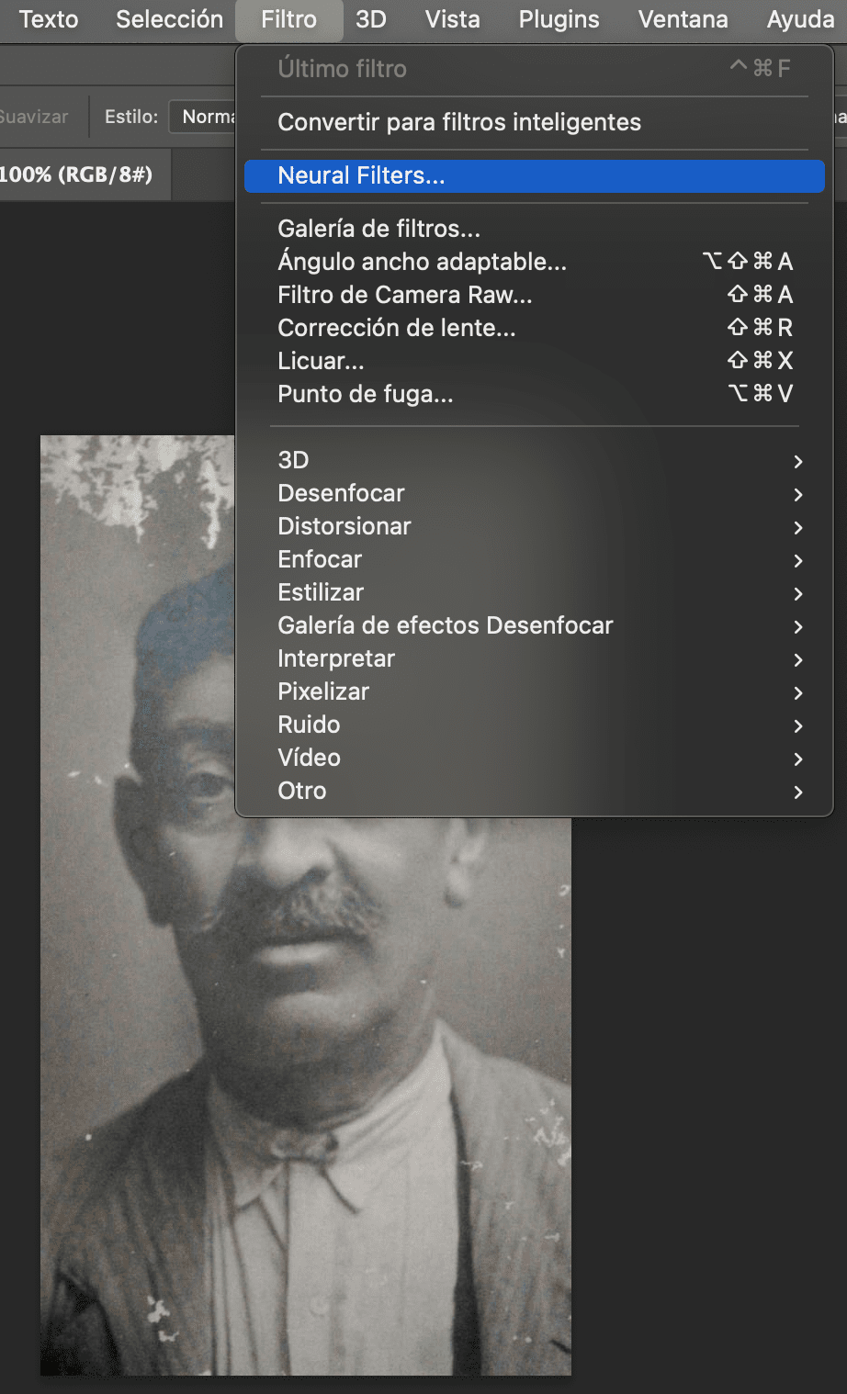Expand the Otro submenu
Image resolution: width=847 pixels, height=1394 pixels.
click(x=535, y=791)
